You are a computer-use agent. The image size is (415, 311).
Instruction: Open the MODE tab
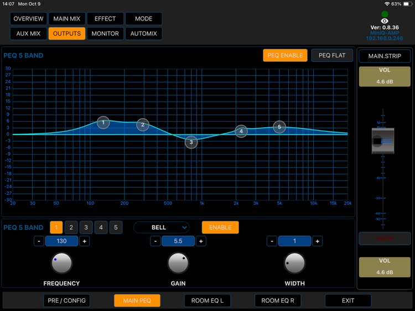143,19
